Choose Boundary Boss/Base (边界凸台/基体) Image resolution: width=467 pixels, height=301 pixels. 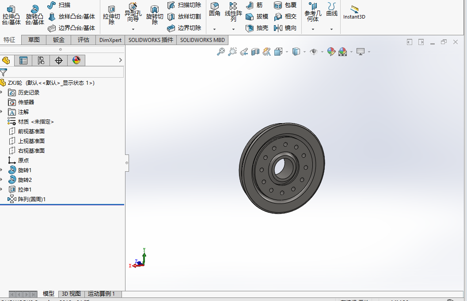tap(72, 28)
